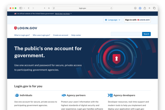Click Sign in with Login.gov button
Image resolution: width=165 pixels, height=110 pixels.
[137, 20]
